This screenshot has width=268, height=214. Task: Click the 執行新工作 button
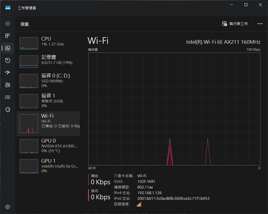[235, 24]
